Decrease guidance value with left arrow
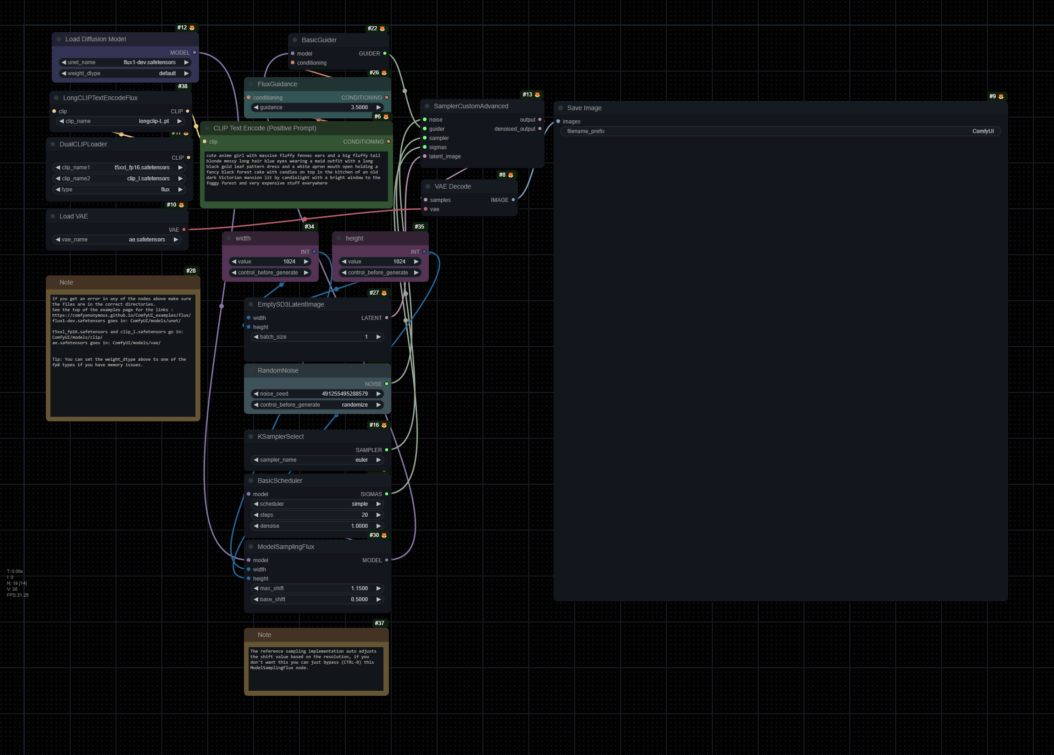The width and height of the screenshot is (1054, 755). pos(256,107)
